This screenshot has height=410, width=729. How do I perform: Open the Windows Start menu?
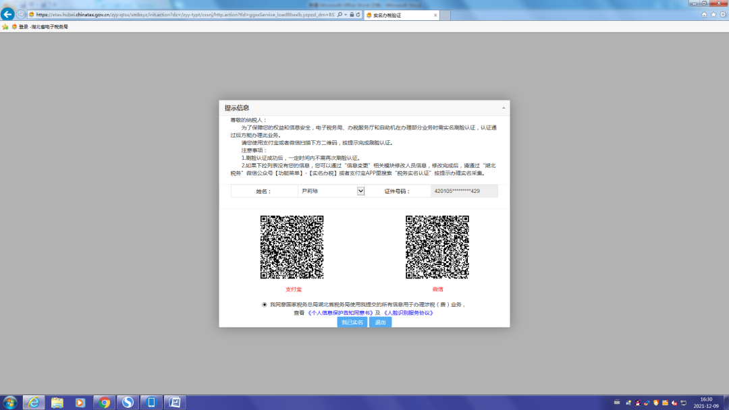[x=9, y=403]
